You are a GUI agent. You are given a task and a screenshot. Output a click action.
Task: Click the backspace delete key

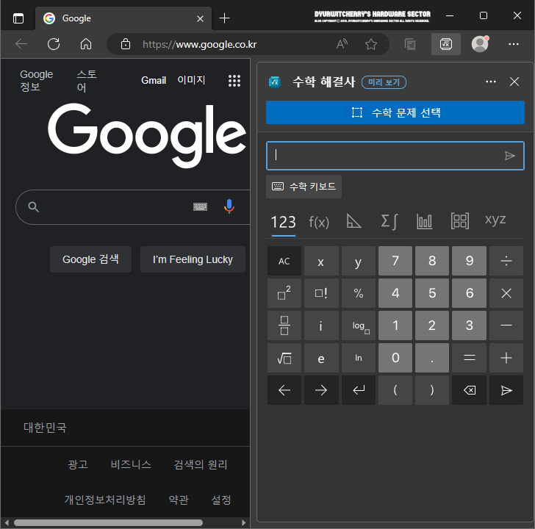(469, 390)
